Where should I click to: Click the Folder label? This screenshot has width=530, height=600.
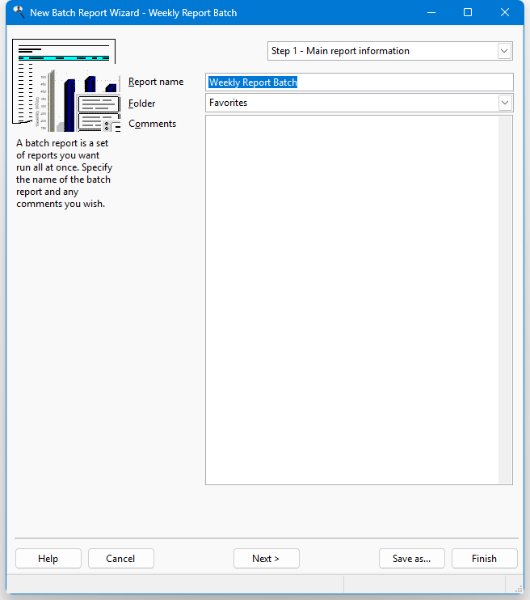click(x=142, y=104)
